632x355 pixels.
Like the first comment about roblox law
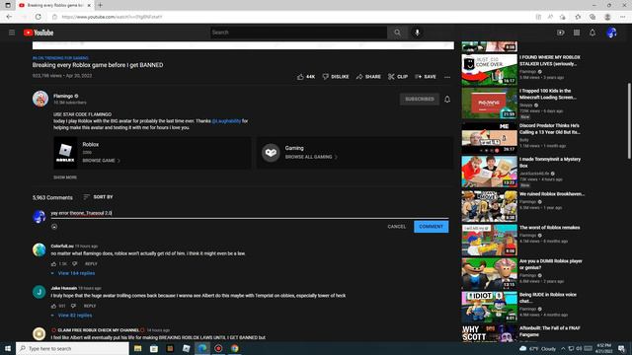click(x=54, y=264)
